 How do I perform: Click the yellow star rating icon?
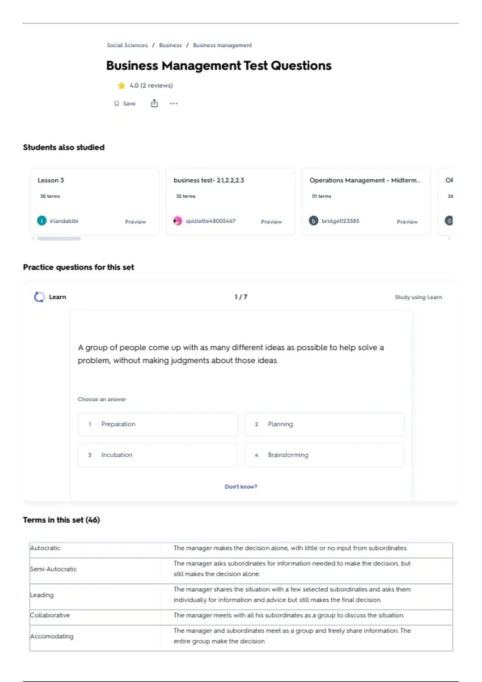pos(121,85)
